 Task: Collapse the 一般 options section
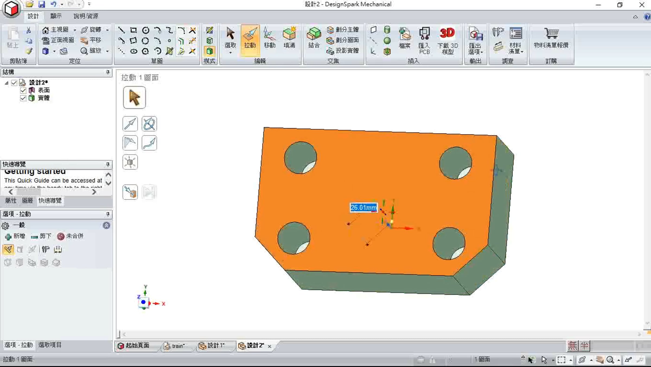point(106,225)
